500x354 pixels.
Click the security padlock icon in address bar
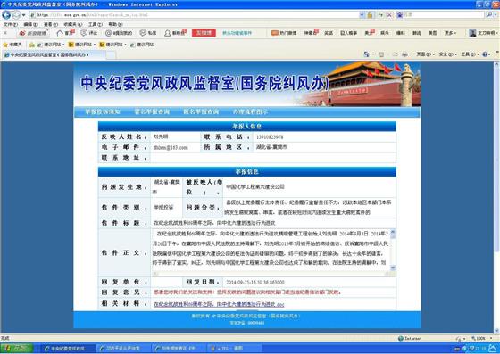pos(370,14)
